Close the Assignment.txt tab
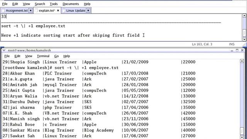The width and height of the screenshot is (247, 139). click(31, 10)
